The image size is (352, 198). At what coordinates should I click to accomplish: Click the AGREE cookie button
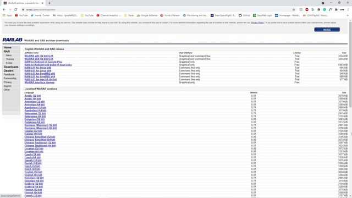point(327,30)
